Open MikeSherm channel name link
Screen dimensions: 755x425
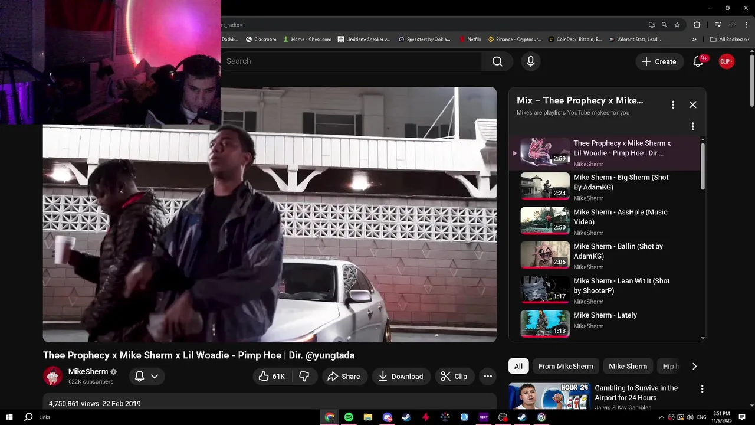pyautogui.click(x=88, y=371)
